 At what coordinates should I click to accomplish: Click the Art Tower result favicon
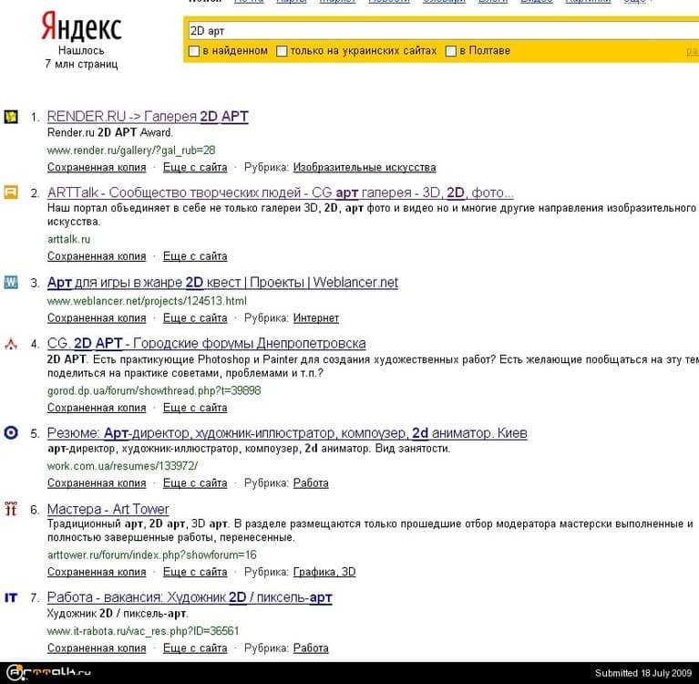(x=11, y=509)
